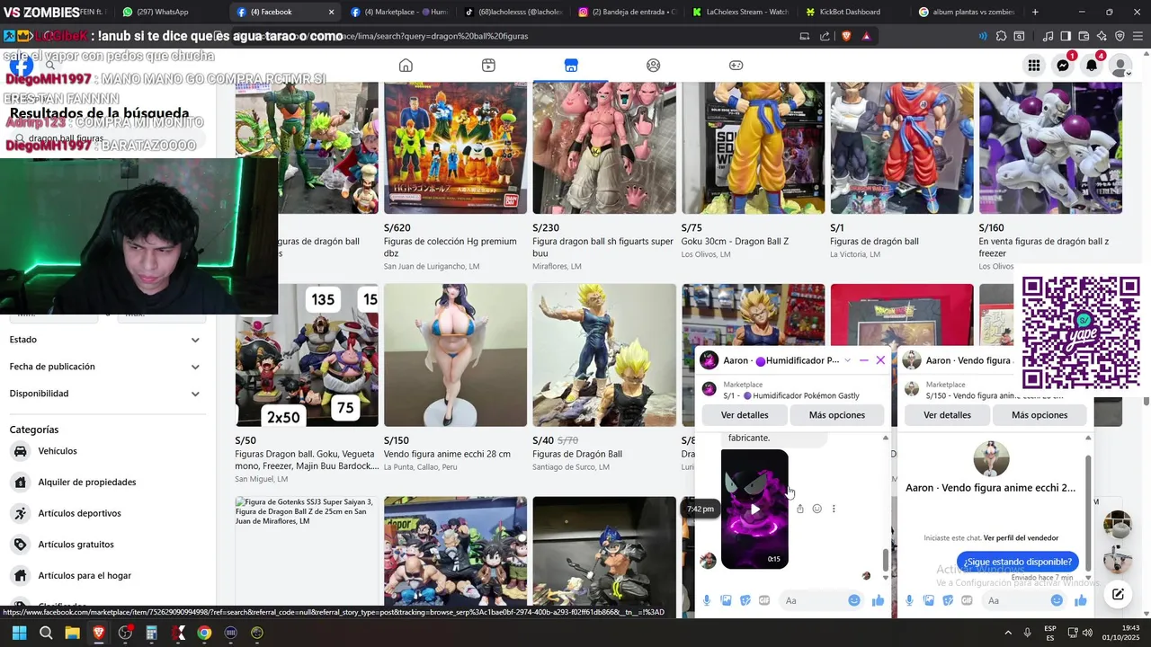The width and height of the screenshot is (1151, 647).
Task: Open the Video tab icon in Facebook
Action: 488,66
